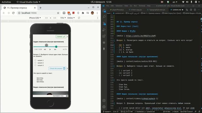
Task: Click the red extension icon in Chrome
Action: click(x=74, y=13)
